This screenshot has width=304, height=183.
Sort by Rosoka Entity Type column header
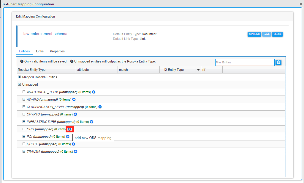coord(46,70)
